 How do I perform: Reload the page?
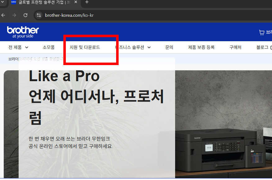click(25, 15)
